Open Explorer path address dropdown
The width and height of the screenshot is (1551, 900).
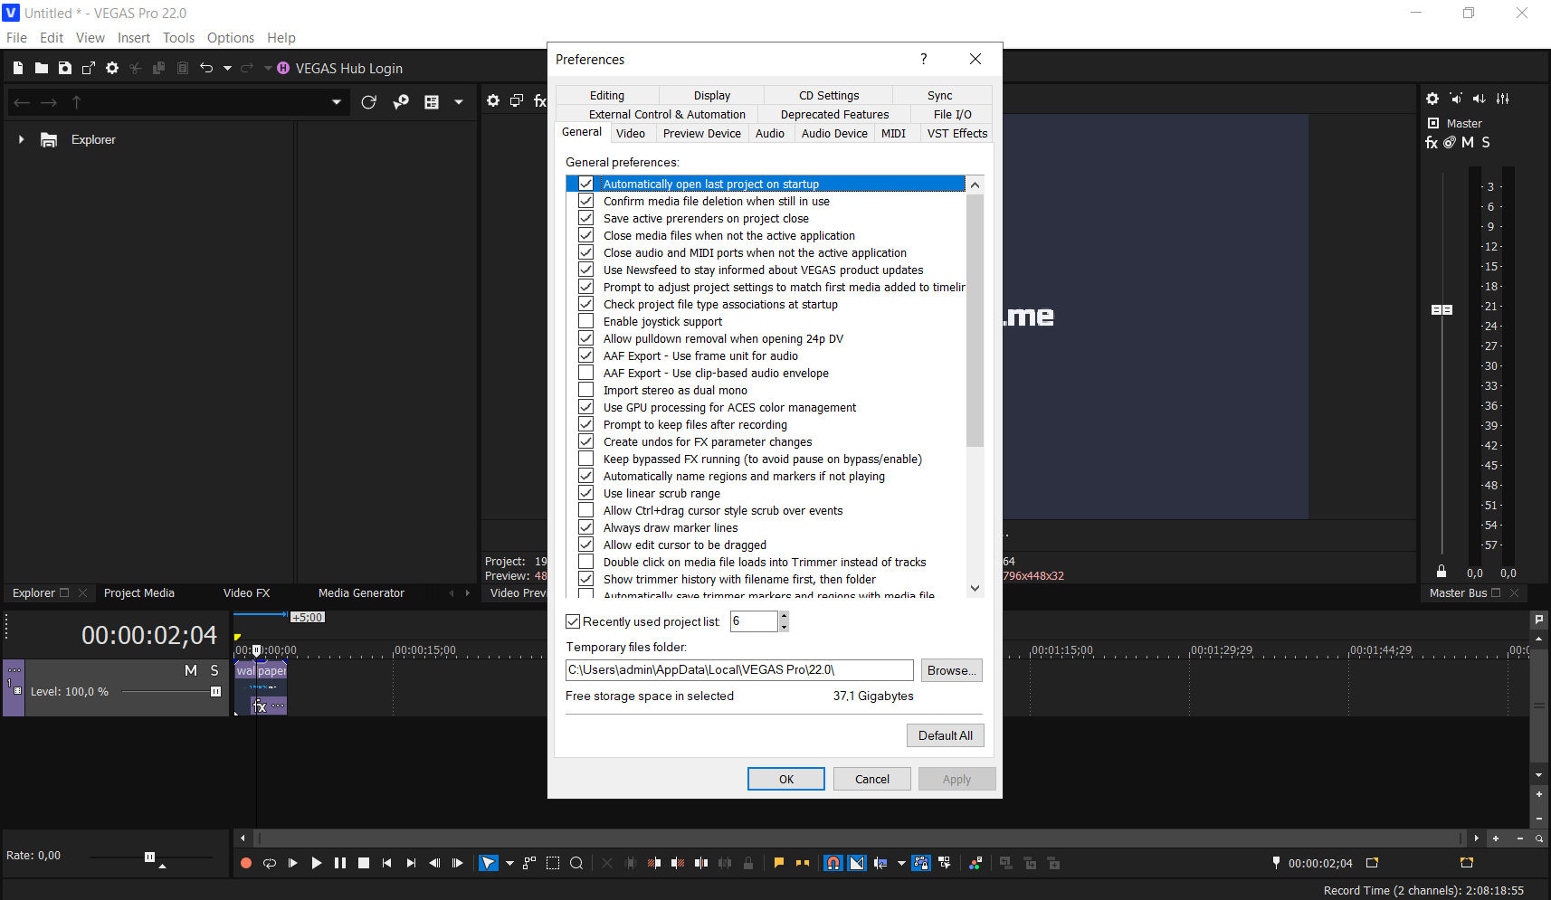coord(337,102)
